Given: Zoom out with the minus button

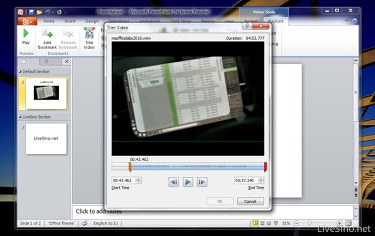Looking at the screenshot, I should [296, 223].
